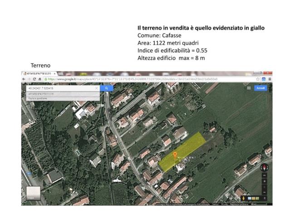Click the "Comune: Cafasse" text line

[x=159, y=35]
